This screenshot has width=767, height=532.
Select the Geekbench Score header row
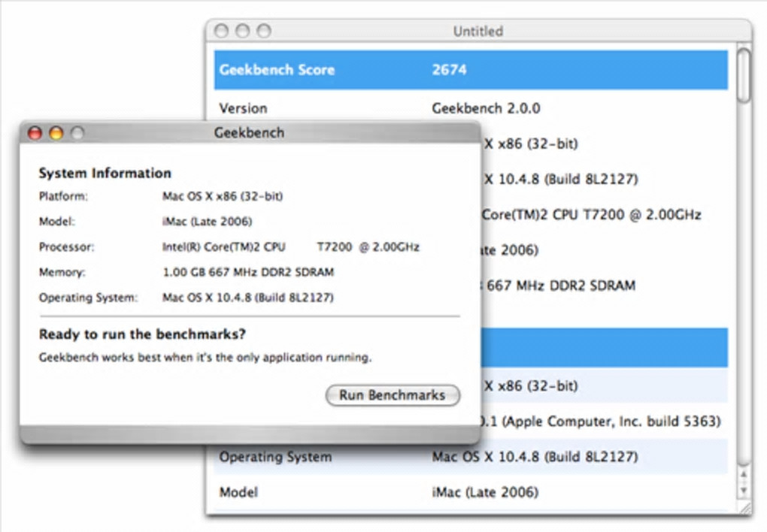[470, 70]
